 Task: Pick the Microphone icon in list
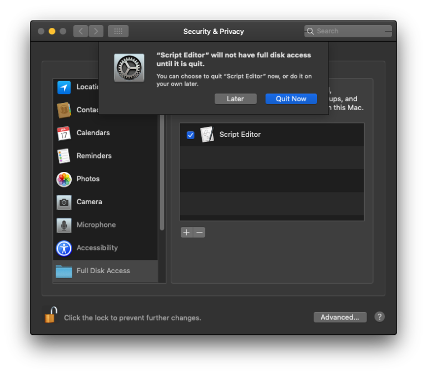(64, 225)
